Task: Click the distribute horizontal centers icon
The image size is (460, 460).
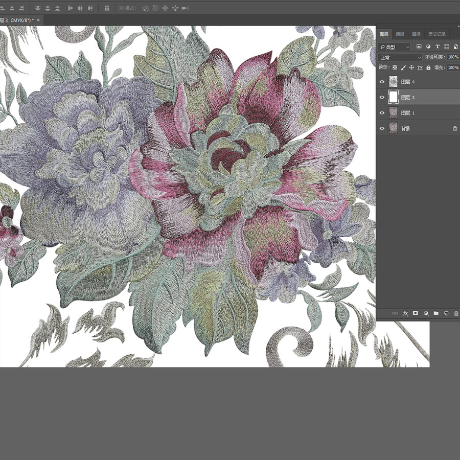Action: (80, 8)
